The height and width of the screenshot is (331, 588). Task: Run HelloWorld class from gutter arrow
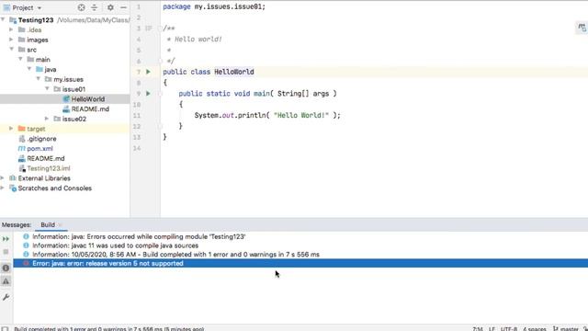tap(148, 72)
